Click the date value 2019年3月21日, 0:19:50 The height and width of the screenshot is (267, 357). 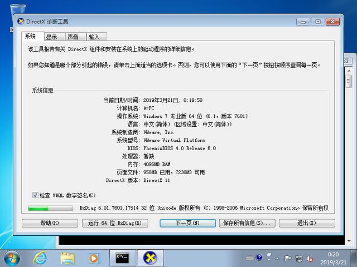click(172, 100)
